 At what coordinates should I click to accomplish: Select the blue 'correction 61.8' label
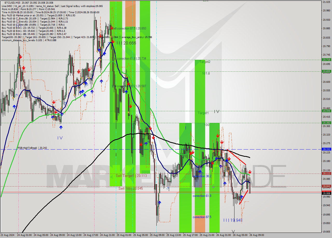pos(202,196)
